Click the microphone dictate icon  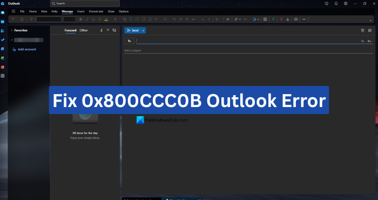pos(273,19)
